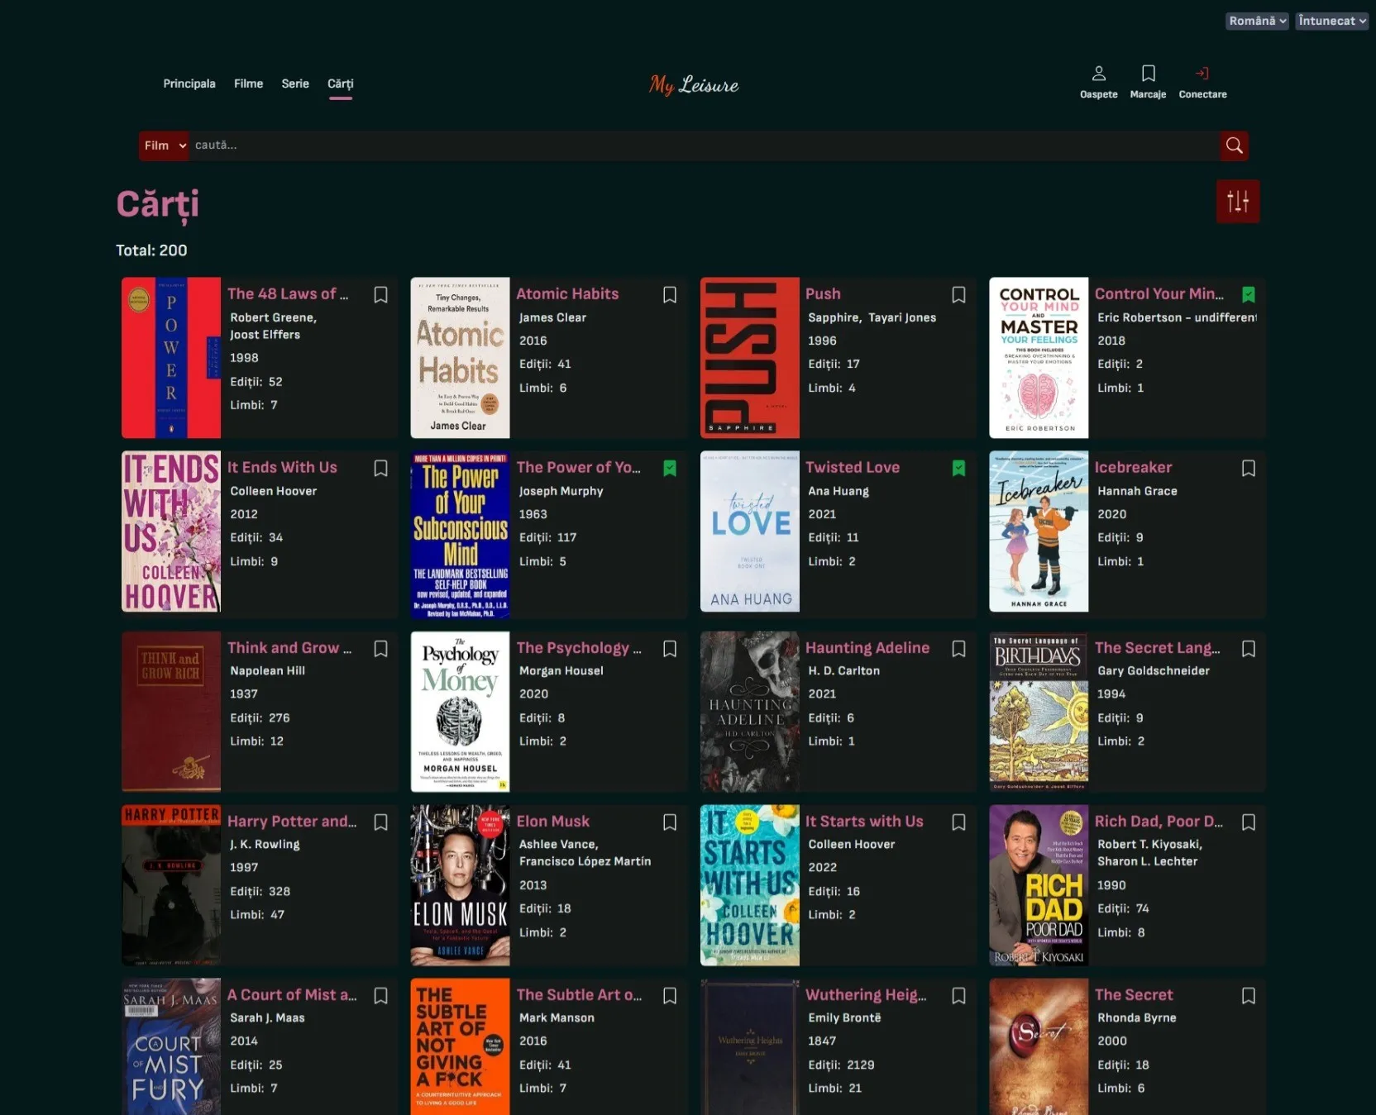Click the caută search field
1376x1115 pixels.
click(704, 145)
